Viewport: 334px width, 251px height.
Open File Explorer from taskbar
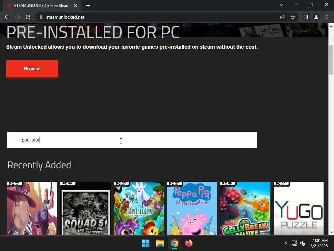(x=160, y=243)
